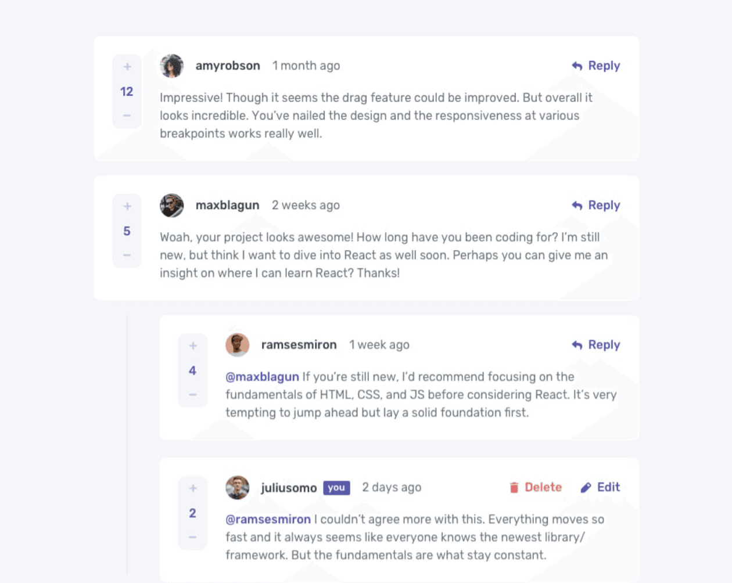
Task: Downvote amyrobson's comment with minus icon
Action: point(127,116)
